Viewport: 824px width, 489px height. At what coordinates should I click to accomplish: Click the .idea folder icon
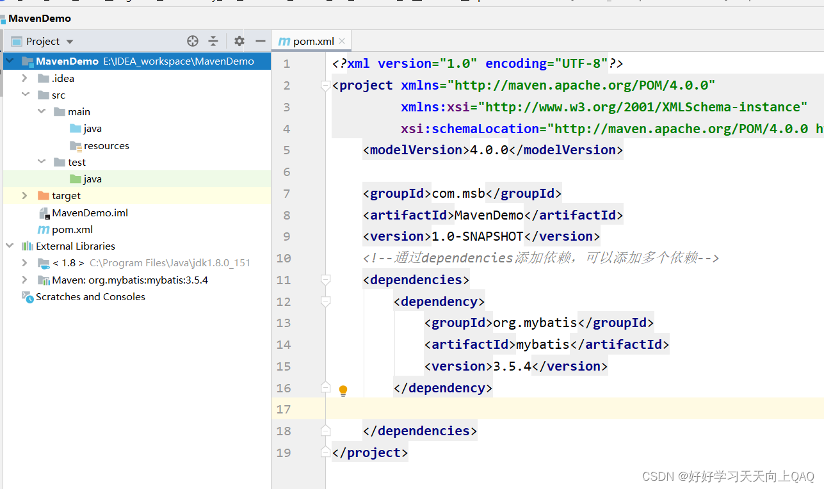(x=44, y=78)
